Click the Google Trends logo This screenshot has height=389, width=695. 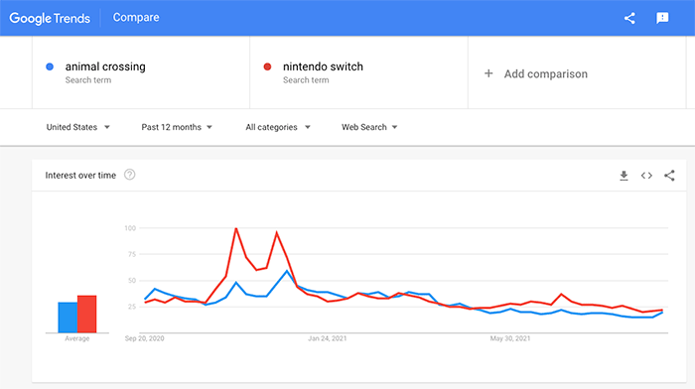[50, 18]
